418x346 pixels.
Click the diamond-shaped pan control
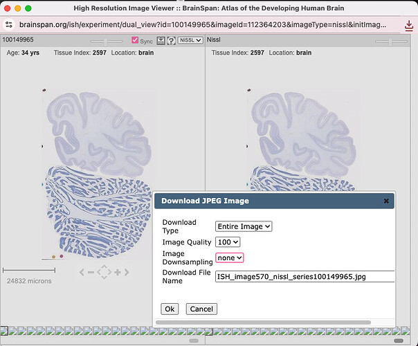point(104,272)
